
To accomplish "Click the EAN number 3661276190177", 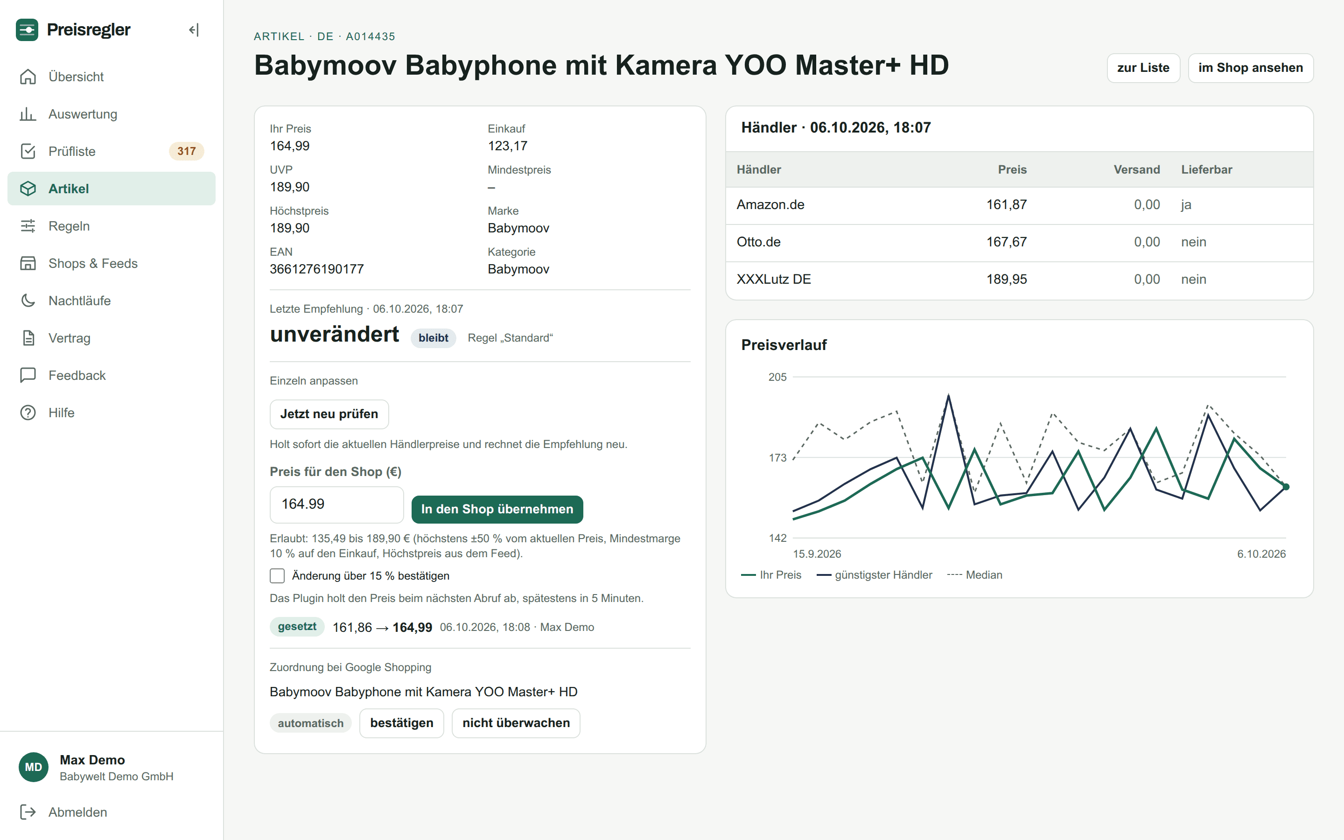I will [x=316, y=269].
